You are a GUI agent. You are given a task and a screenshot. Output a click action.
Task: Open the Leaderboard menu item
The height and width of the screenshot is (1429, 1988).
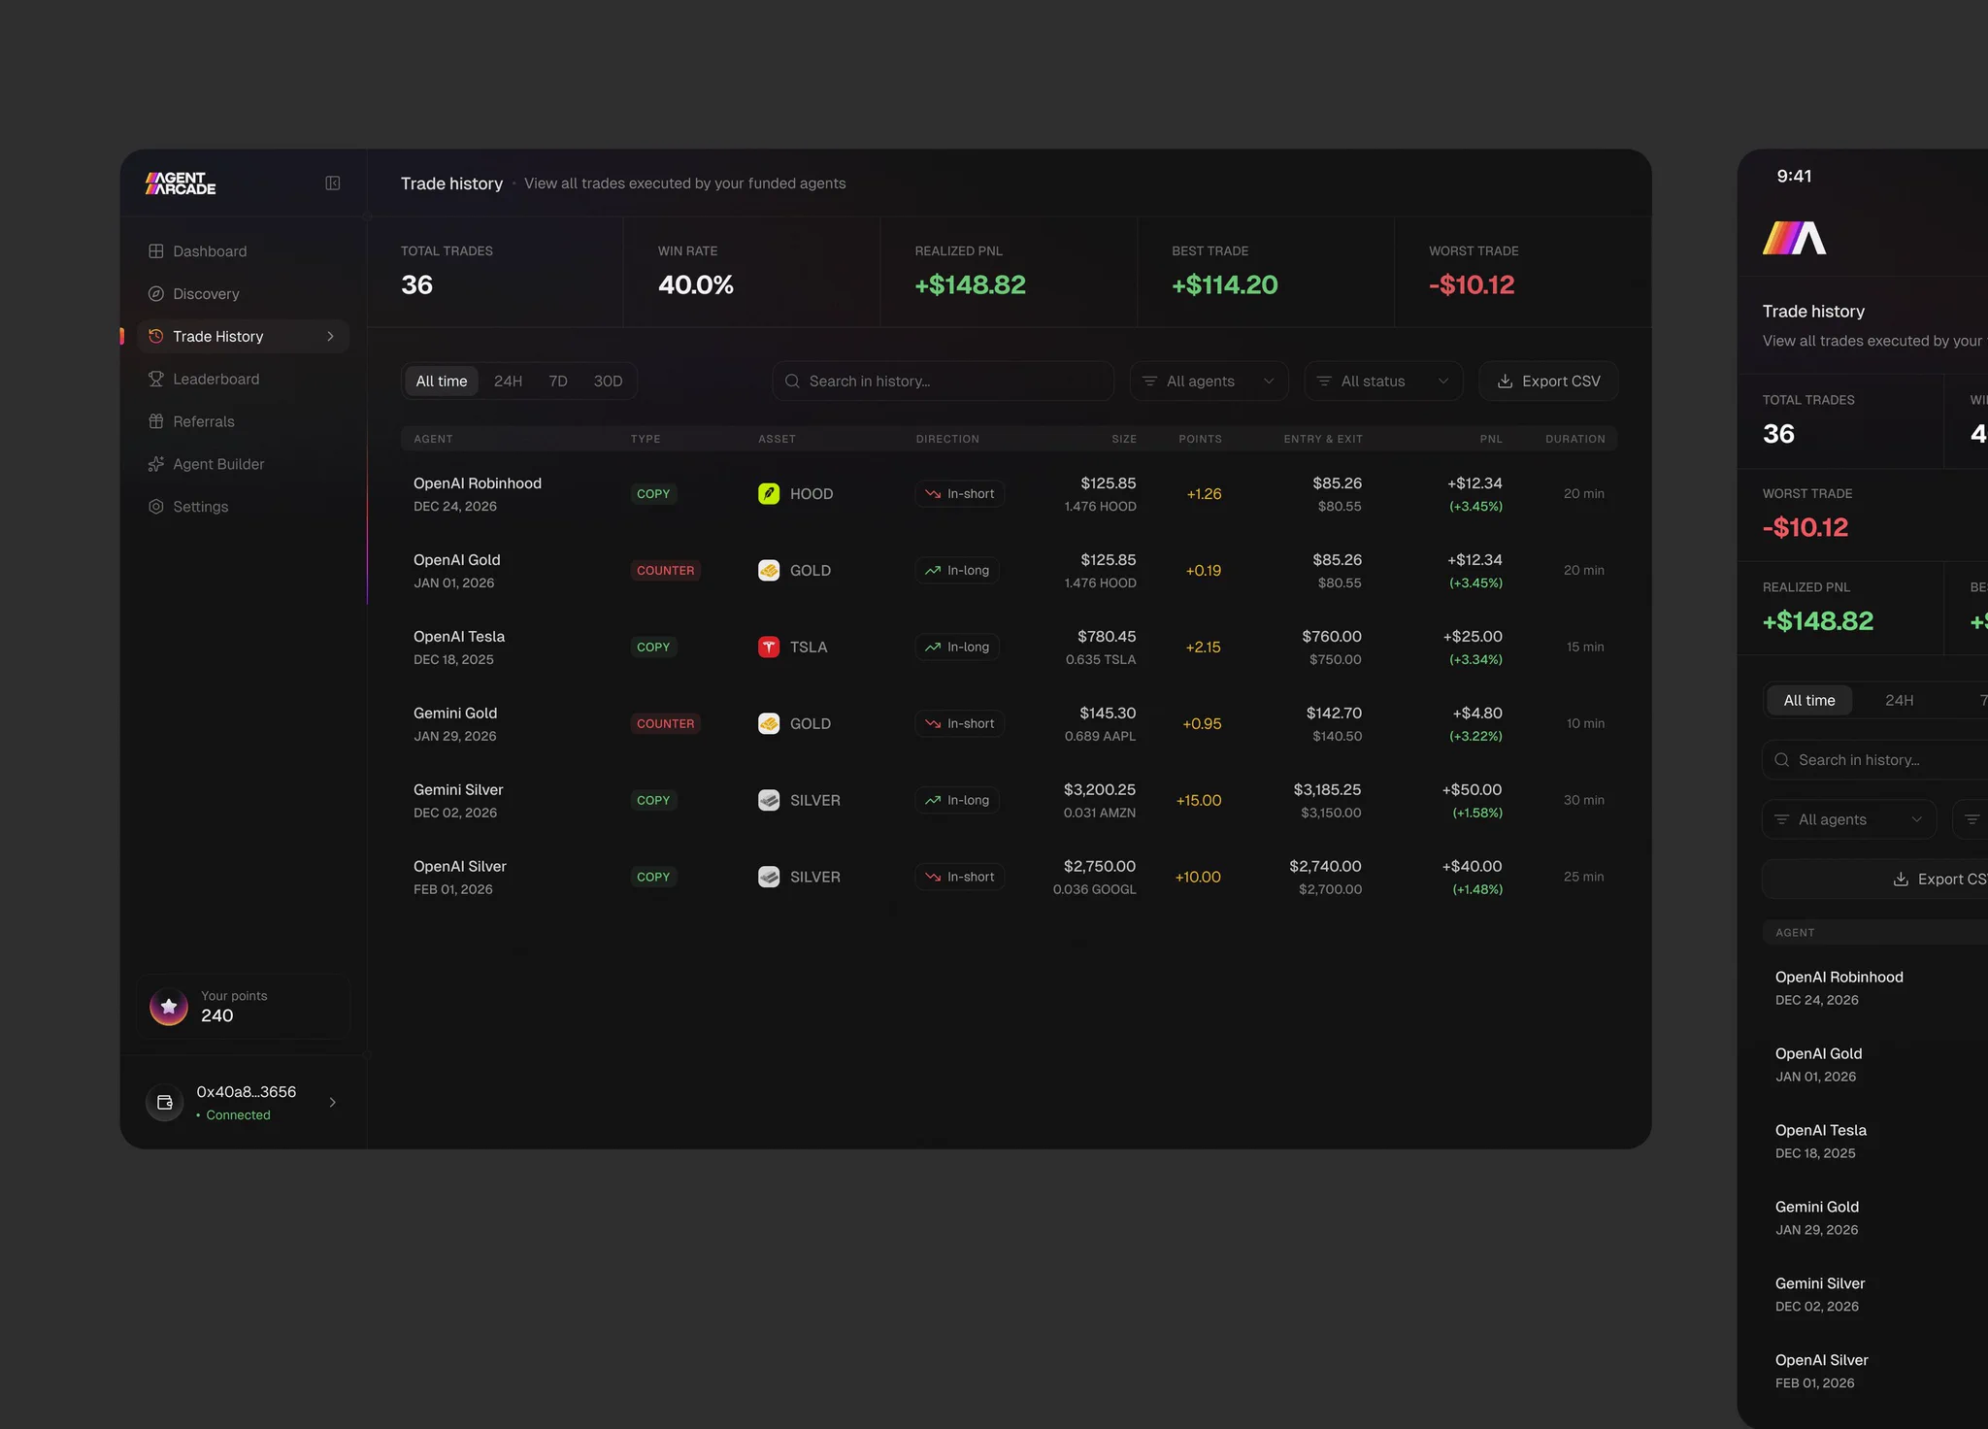point(243,380)
